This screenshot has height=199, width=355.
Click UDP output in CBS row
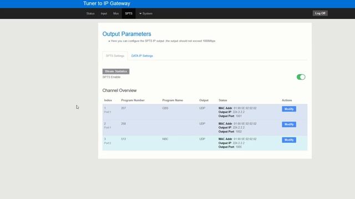[202, 108]
